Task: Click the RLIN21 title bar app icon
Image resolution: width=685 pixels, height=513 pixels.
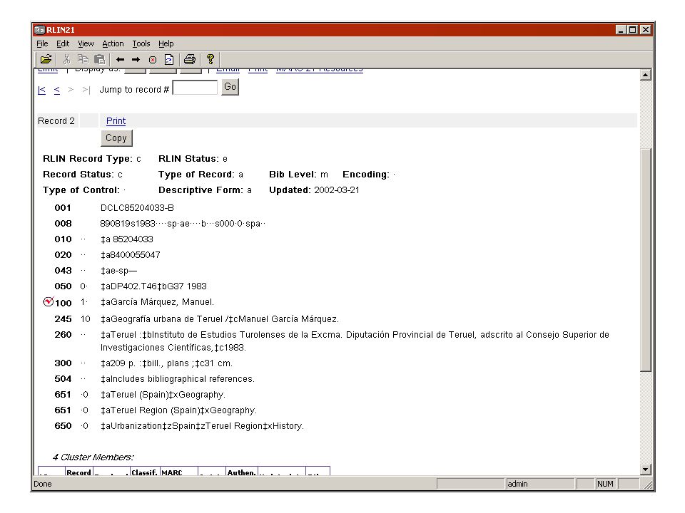Action: 39,30
